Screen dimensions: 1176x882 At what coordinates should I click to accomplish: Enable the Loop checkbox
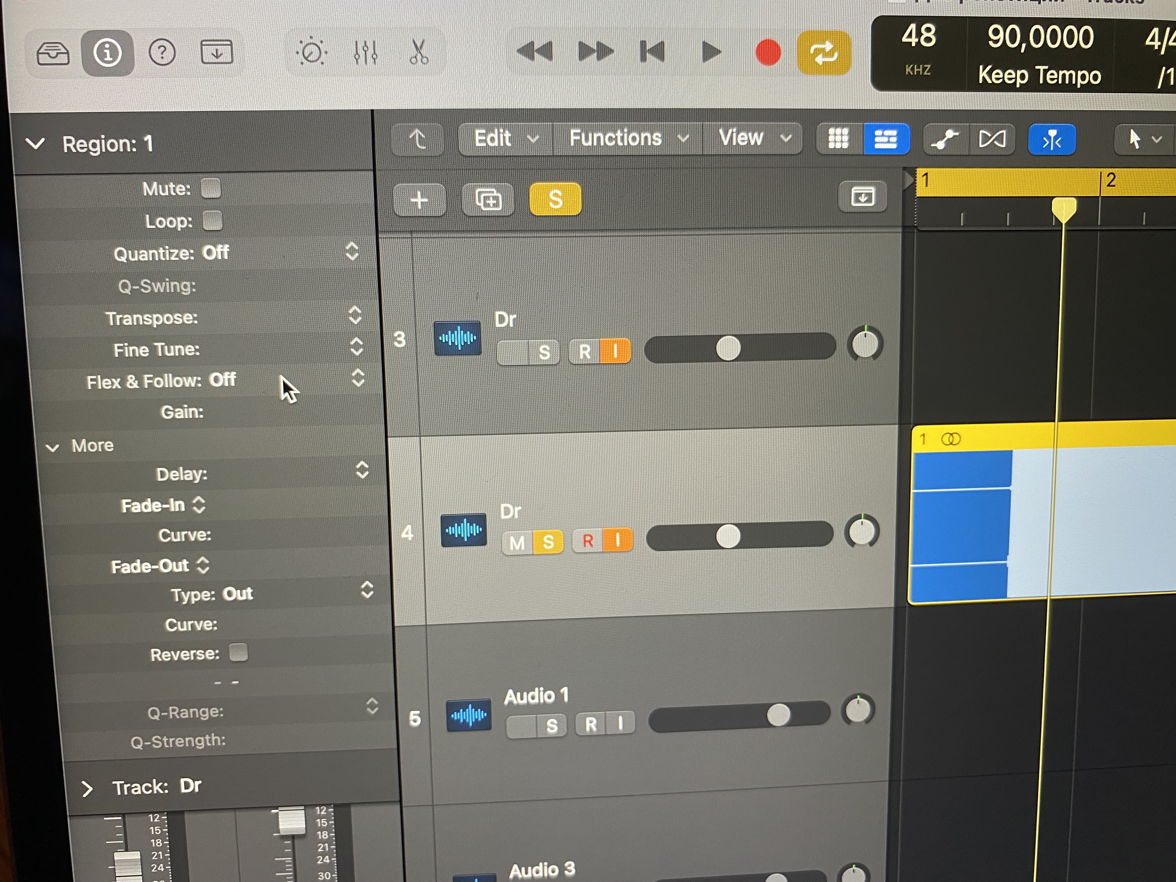(213, 220)
